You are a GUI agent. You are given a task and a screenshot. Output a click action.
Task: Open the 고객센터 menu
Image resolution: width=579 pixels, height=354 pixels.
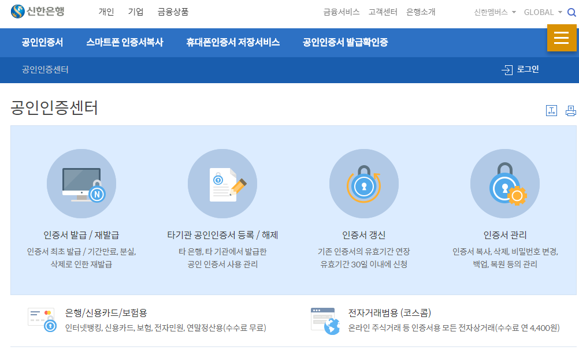pos(383,12)
